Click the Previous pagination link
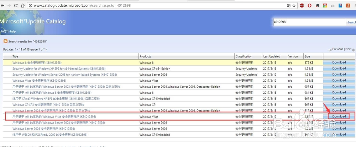Image resolution: width=356 pixels, height=147 pixels. [x=337, y=49]
